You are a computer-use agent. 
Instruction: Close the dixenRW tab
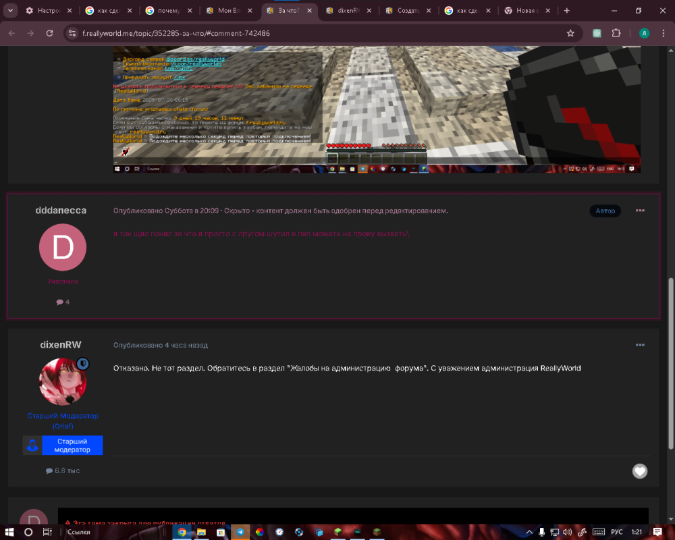(x=369, y=11)
